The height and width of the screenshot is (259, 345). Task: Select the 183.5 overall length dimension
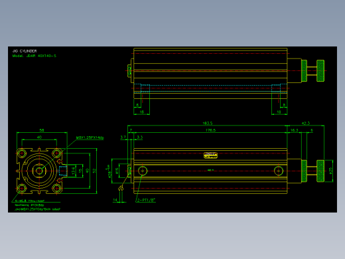coord(207,123)
